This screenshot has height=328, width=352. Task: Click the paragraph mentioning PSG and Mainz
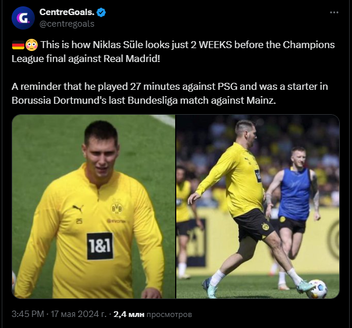169,93
